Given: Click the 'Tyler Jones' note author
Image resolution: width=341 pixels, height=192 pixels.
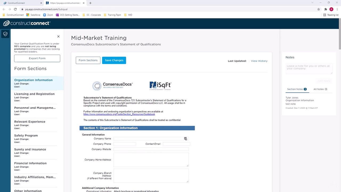Looking at the screenshot, I should 292,98.
